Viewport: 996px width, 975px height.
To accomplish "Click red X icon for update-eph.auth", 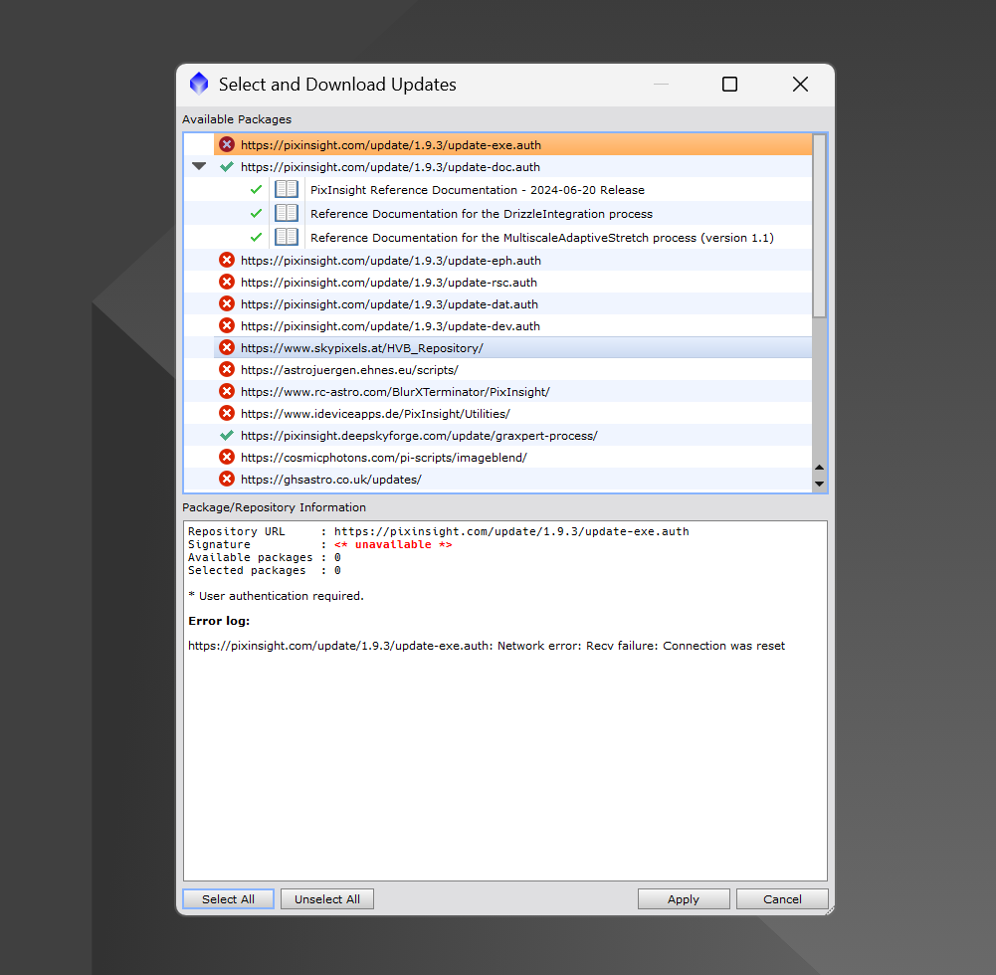I will click(x=227, y=260).
